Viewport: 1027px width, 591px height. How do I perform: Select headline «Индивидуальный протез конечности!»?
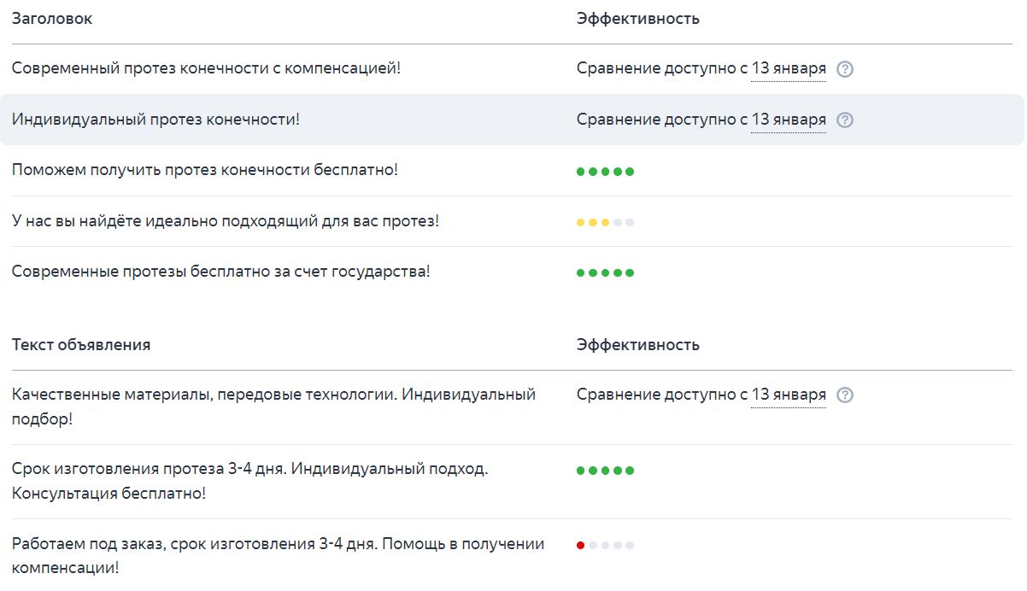(156, 120)
